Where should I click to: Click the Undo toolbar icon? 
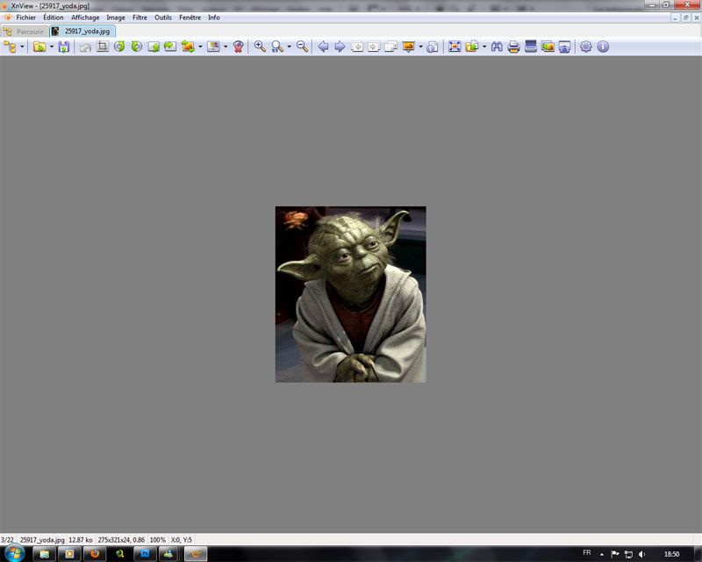click(85, 47)
